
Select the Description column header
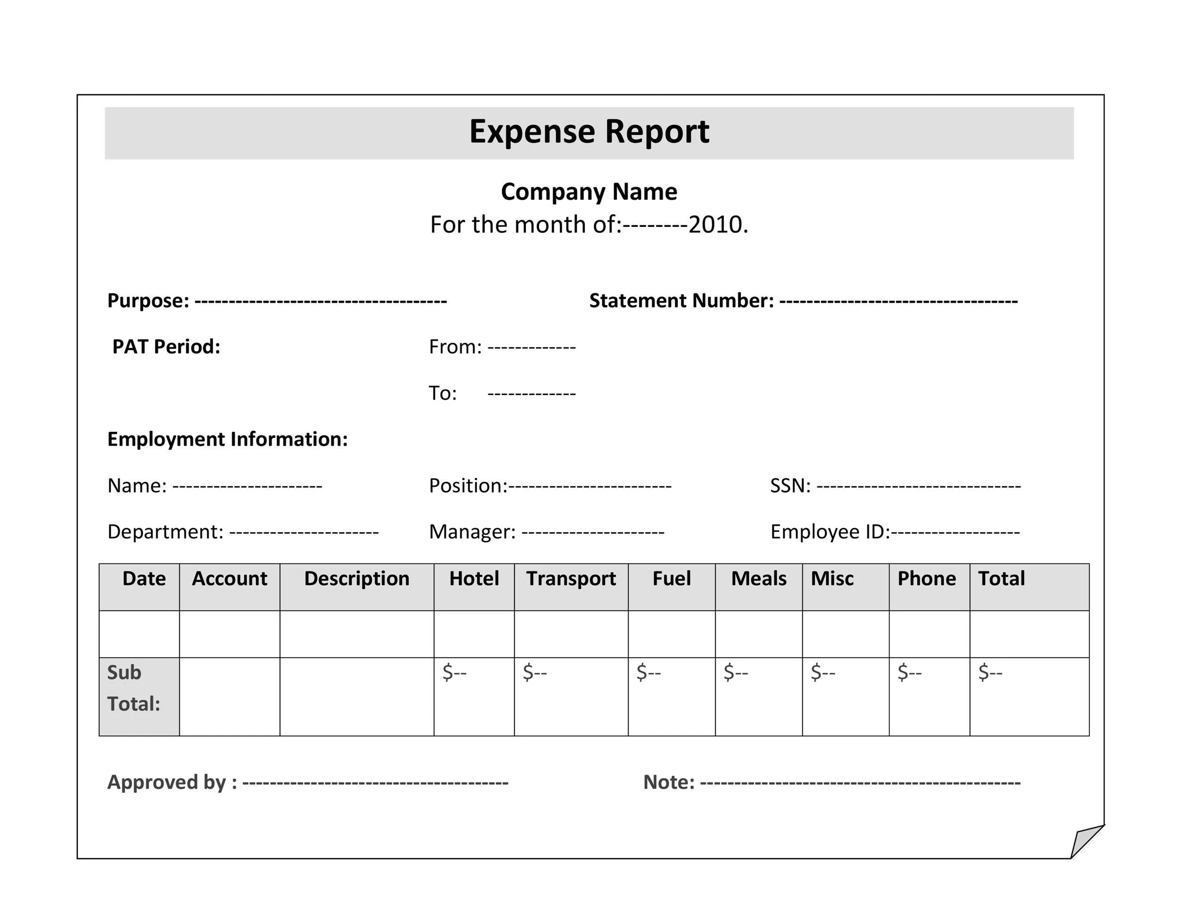pos(356,579)
